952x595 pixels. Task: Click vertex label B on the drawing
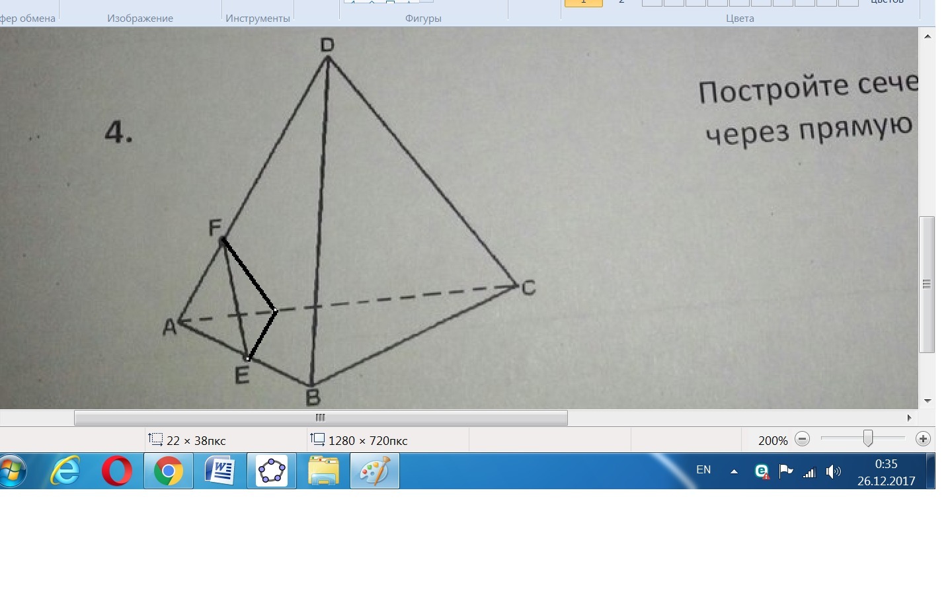point(313,397)
